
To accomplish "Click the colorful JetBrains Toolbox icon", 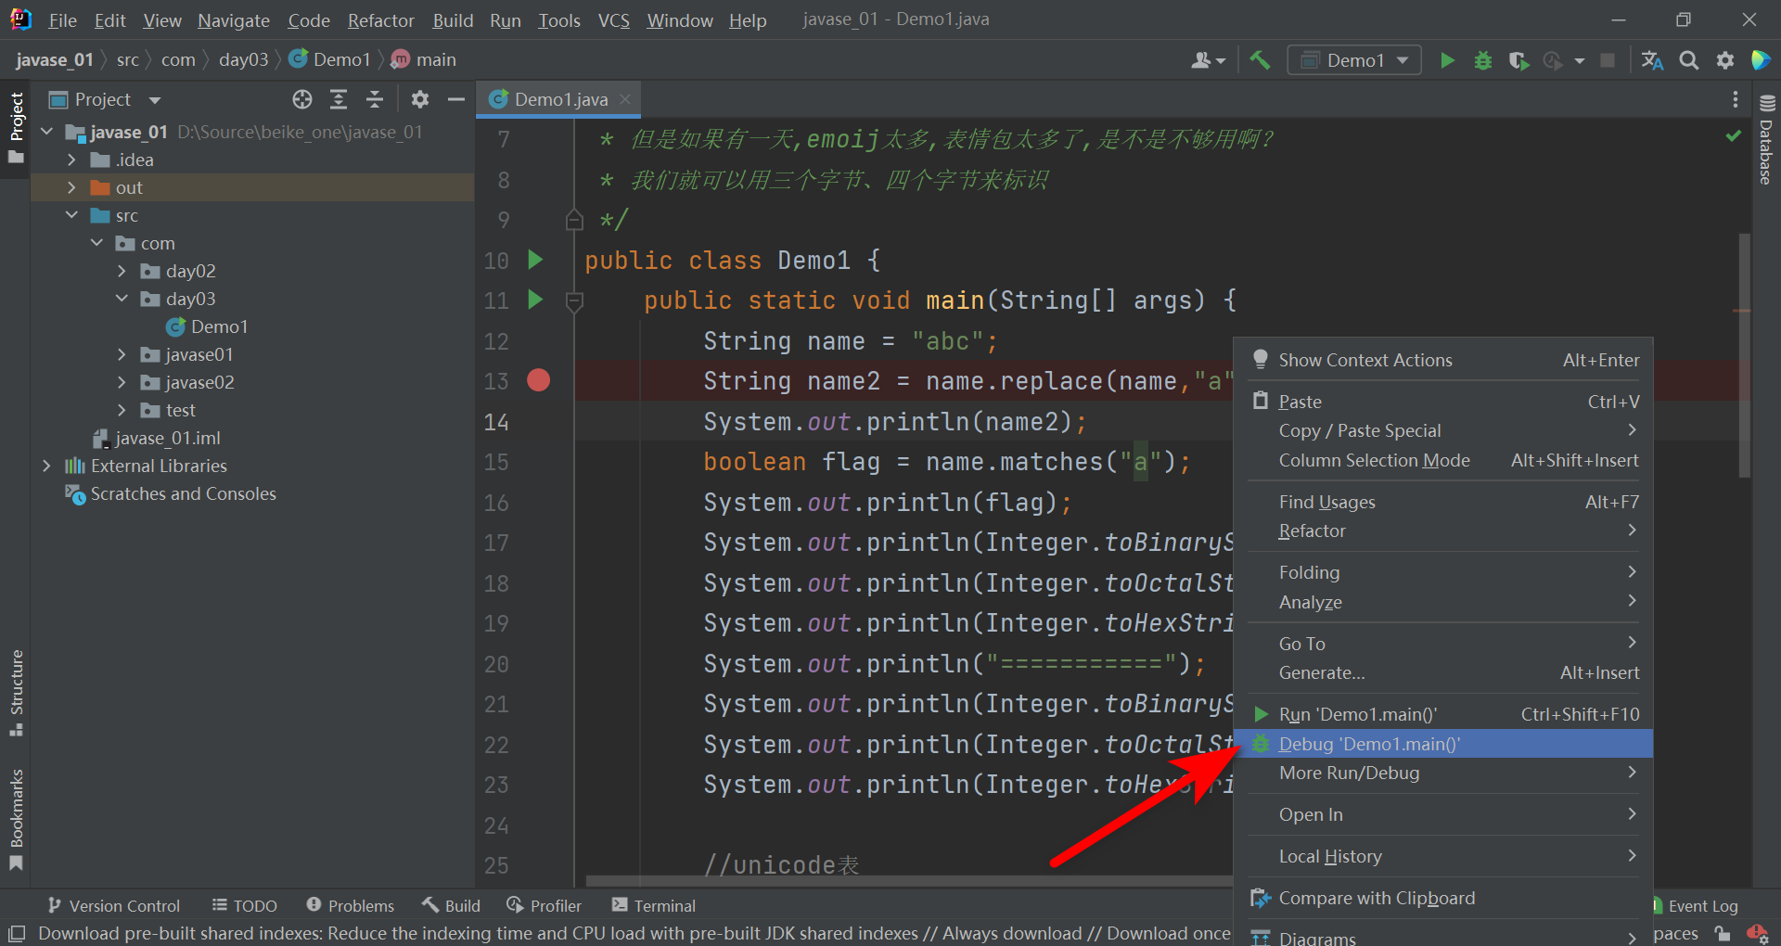I will click(1760, 60).
